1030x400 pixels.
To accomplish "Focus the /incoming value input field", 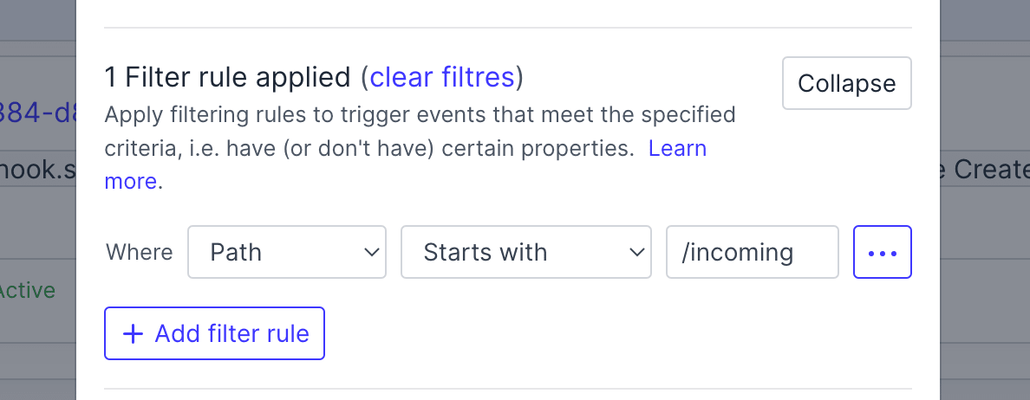I will tap(752, 252).
